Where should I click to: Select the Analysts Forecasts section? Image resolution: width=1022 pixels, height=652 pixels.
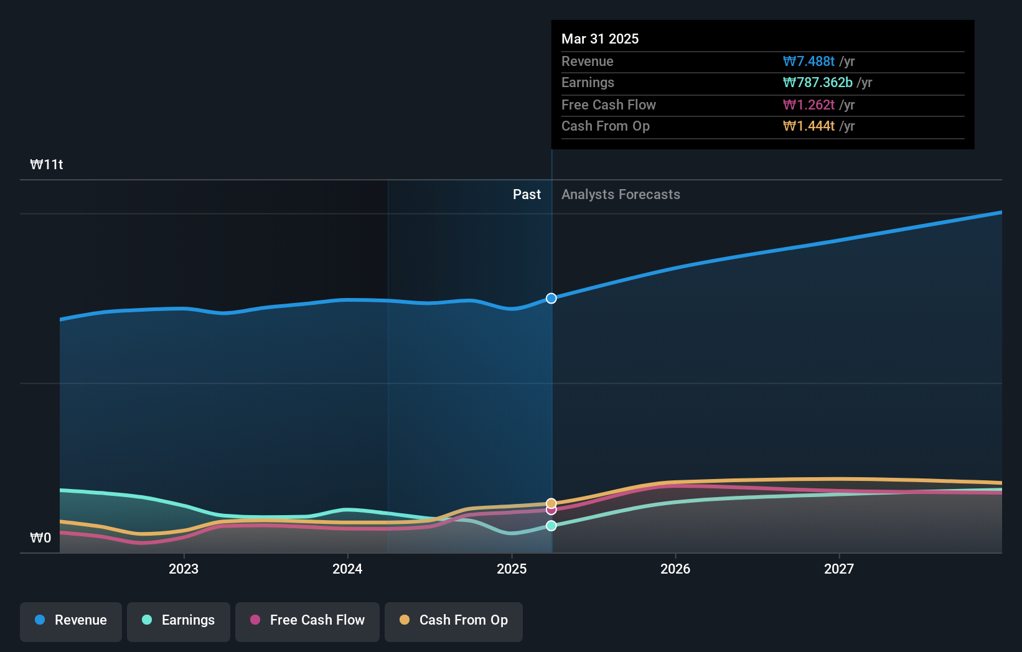point(621,194)
